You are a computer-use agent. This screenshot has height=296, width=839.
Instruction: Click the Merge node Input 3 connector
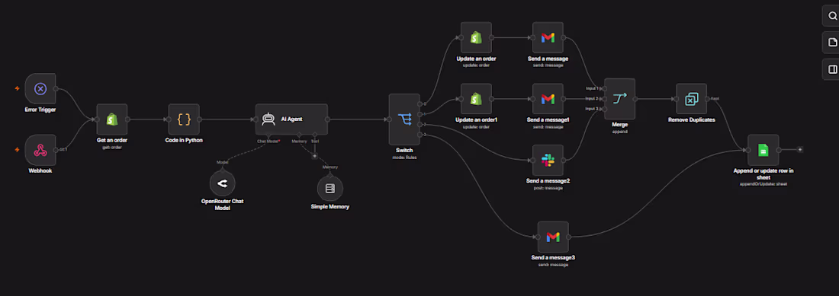(x=604, y=109)
